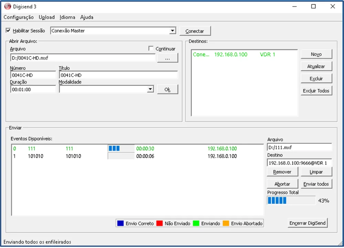Screen dimensions: 344x248
Task: Click the 192.168.0.100 address in event row 1
Action: (222, 156)
